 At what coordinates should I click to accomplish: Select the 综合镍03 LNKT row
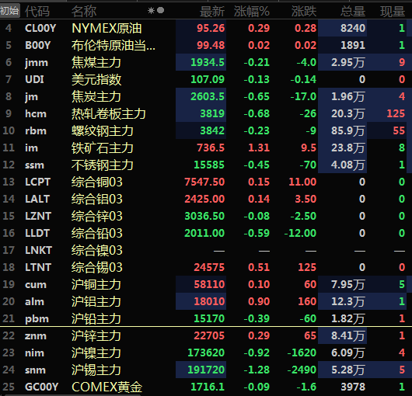206,250
